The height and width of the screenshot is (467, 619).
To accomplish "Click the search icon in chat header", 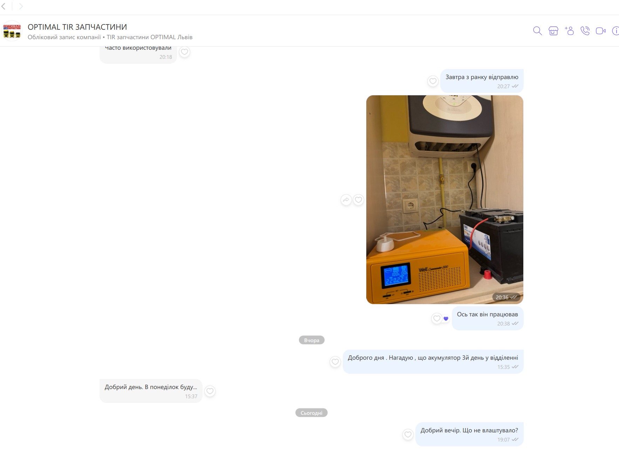I will [x=537, y=31].
